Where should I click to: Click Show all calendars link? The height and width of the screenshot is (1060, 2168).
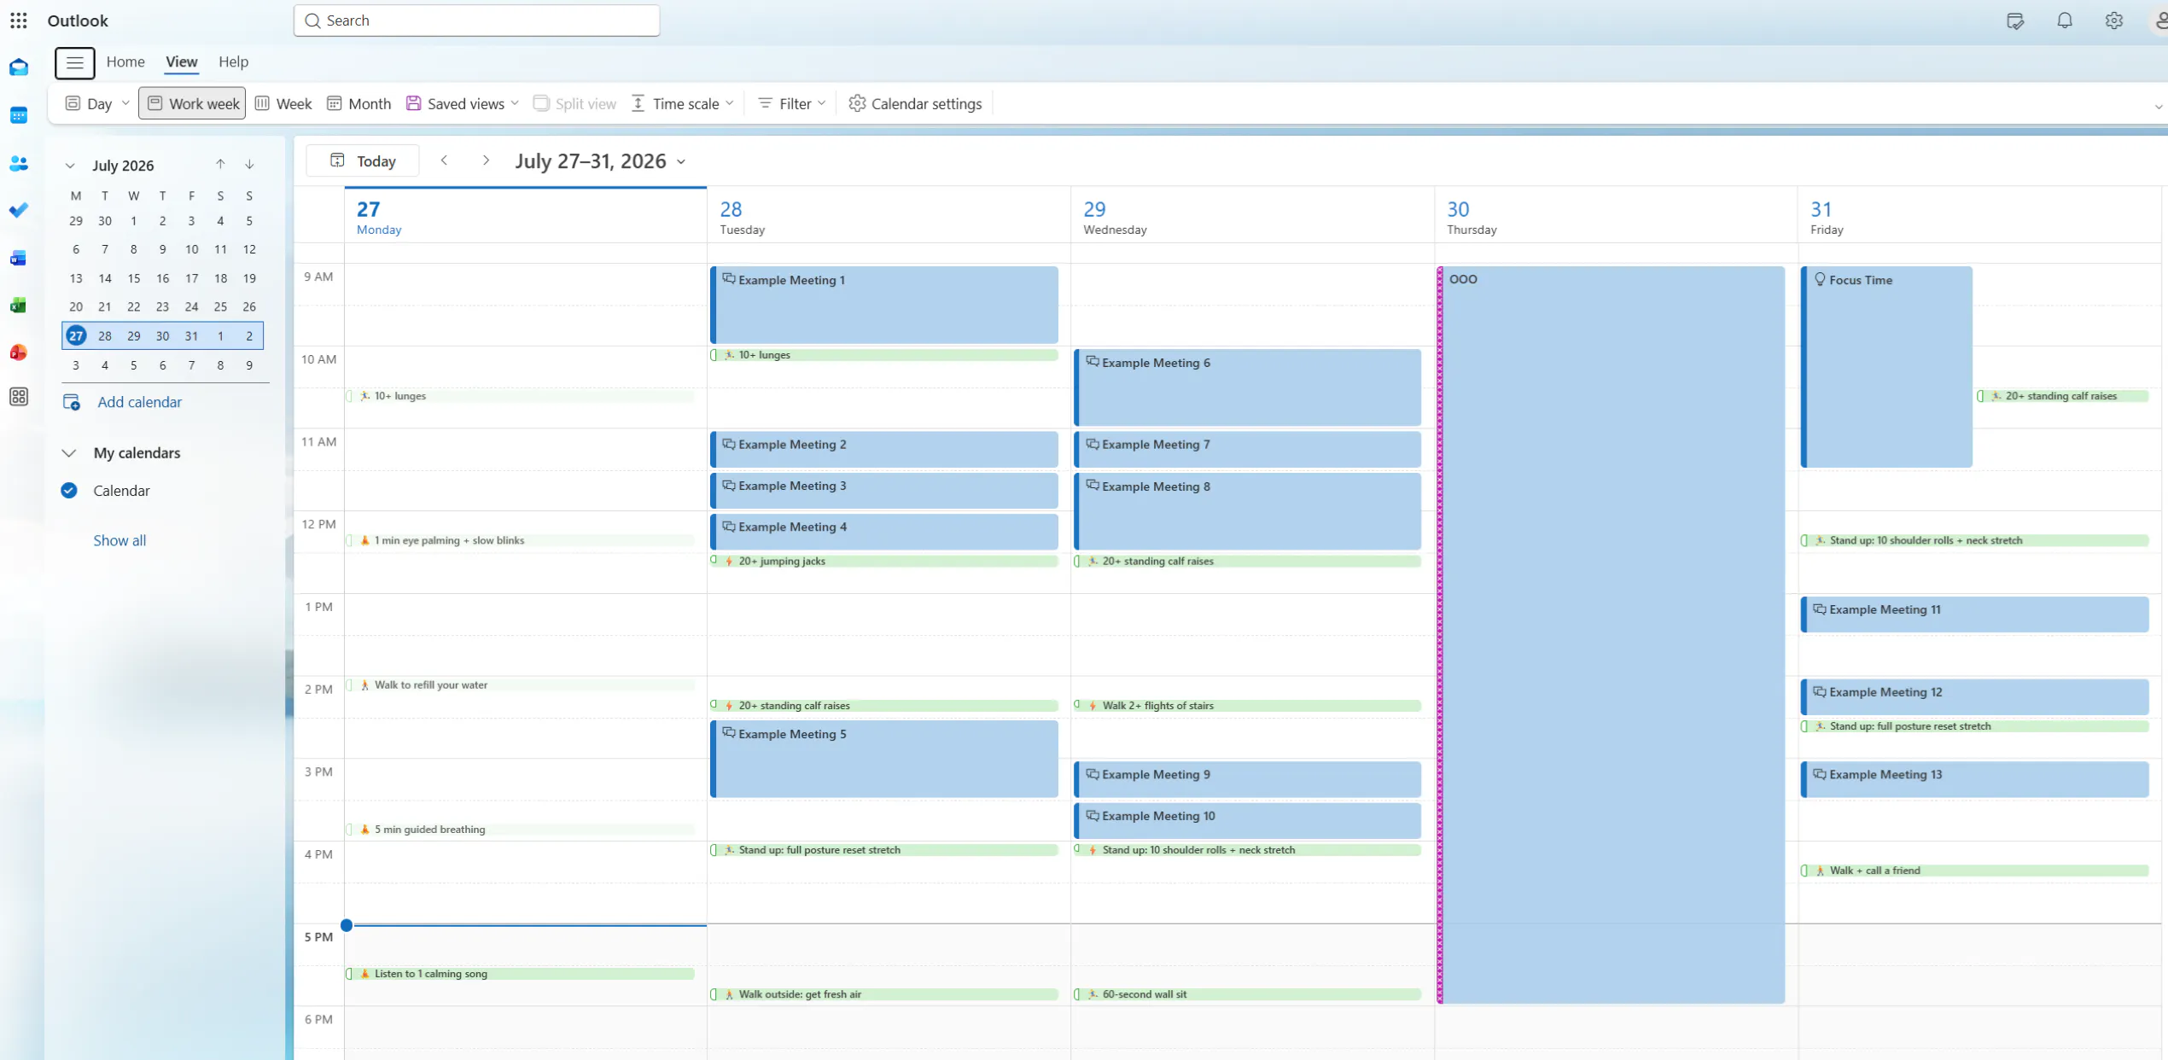(119, 540)
